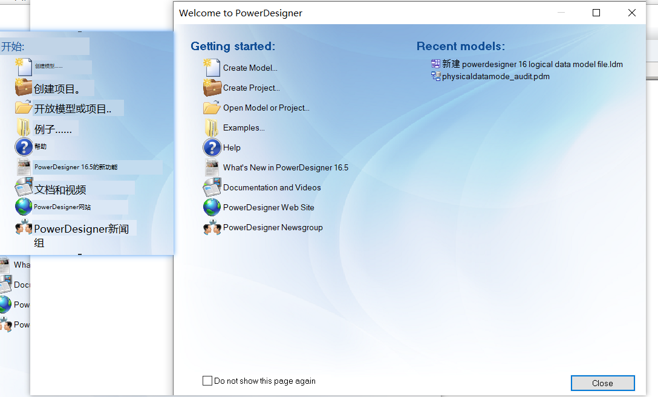Open the Help link
Viewport: 658px width, 397px height.
pos(232,147)
